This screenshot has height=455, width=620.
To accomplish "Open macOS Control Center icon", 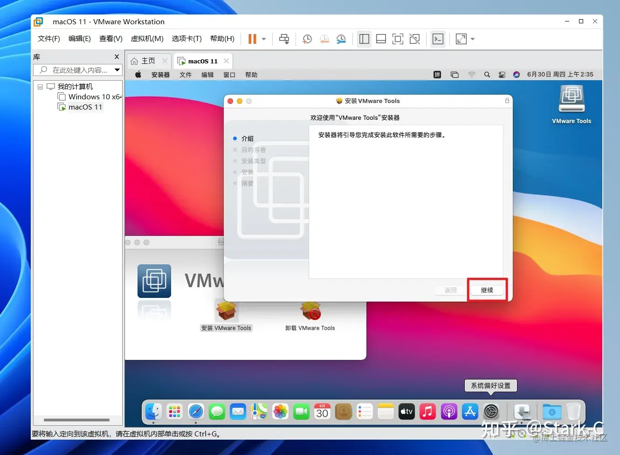I will [x=502, y=75].
